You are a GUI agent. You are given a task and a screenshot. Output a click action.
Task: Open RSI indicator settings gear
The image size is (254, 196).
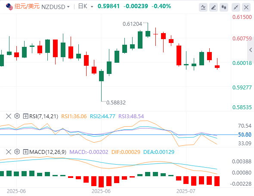[x=17, y=116]
